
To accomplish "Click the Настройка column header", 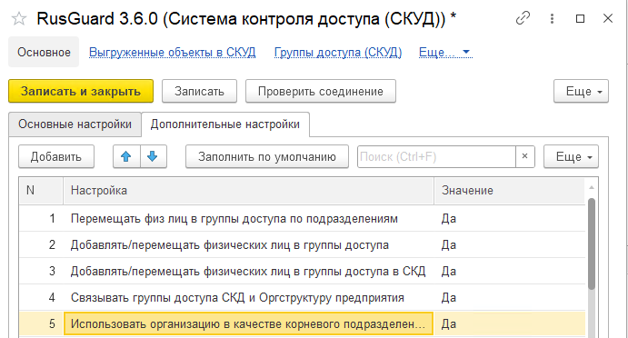I will (248, 190).
